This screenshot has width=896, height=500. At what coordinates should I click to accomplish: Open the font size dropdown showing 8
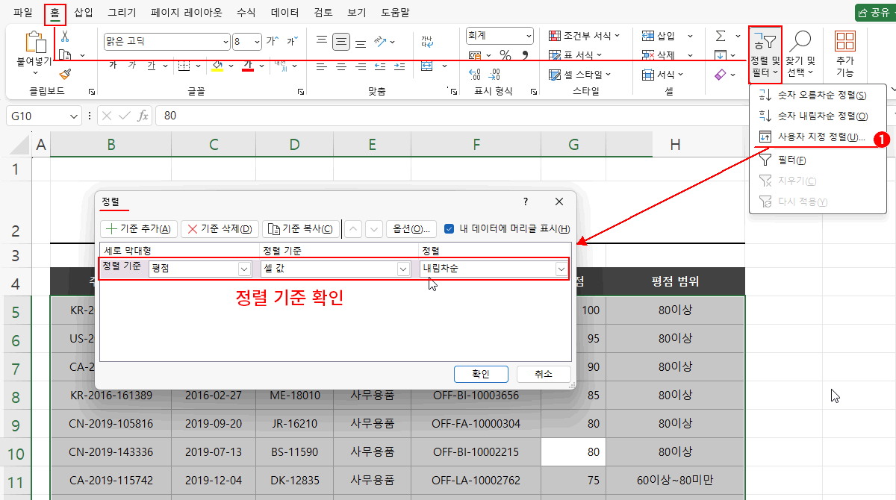(258, 42)
